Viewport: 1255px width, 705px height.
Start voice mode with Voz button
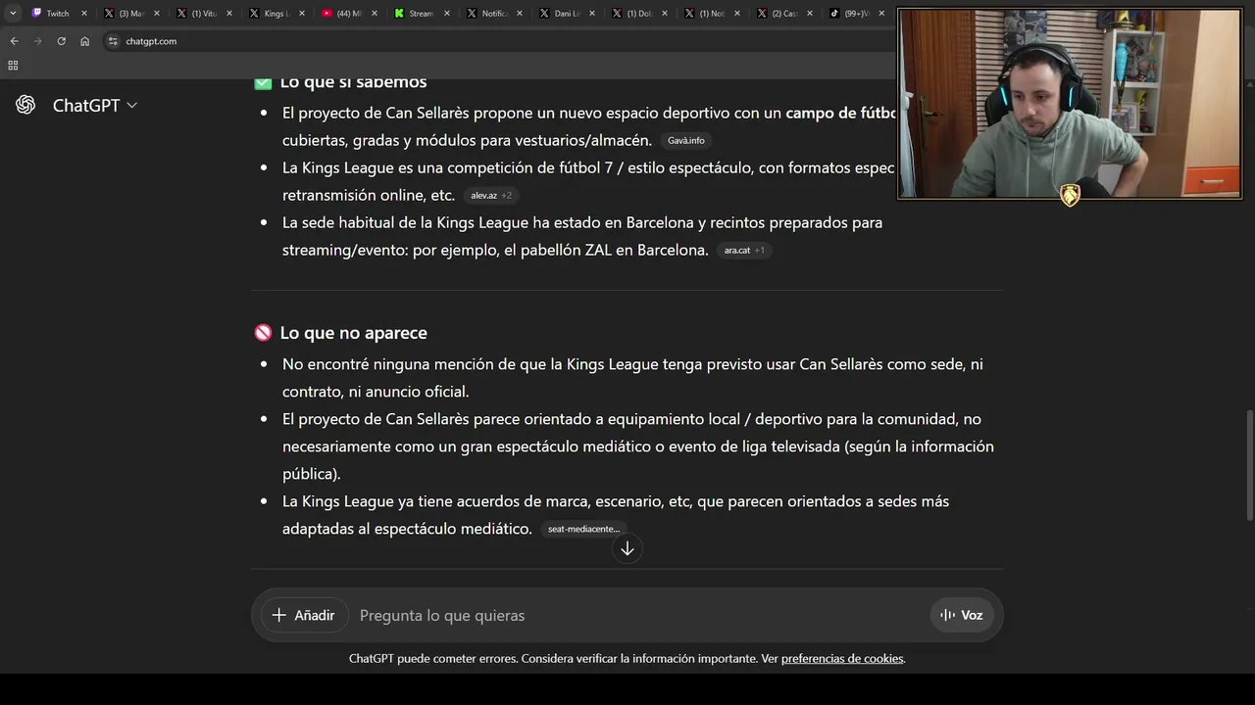[x=961, y=615]
